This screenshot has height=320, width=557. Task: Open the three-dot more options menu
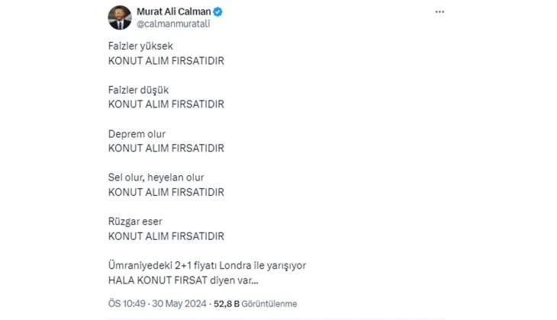point(439,12)
